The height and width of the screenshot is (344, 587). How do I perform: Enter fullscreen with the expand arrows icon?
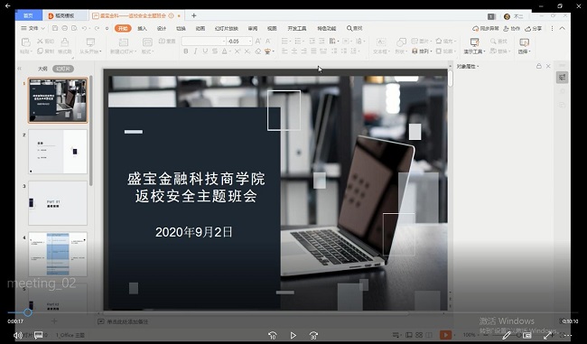pyautogui.click(x=548, y=335)
